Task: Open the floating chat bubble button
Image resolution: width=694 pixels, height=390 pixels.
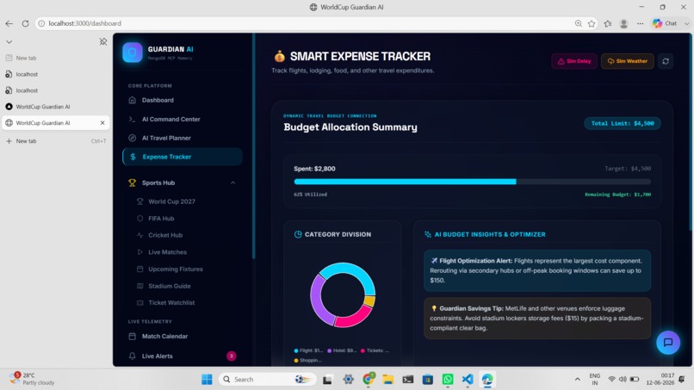Action: (x=668, y=342)
